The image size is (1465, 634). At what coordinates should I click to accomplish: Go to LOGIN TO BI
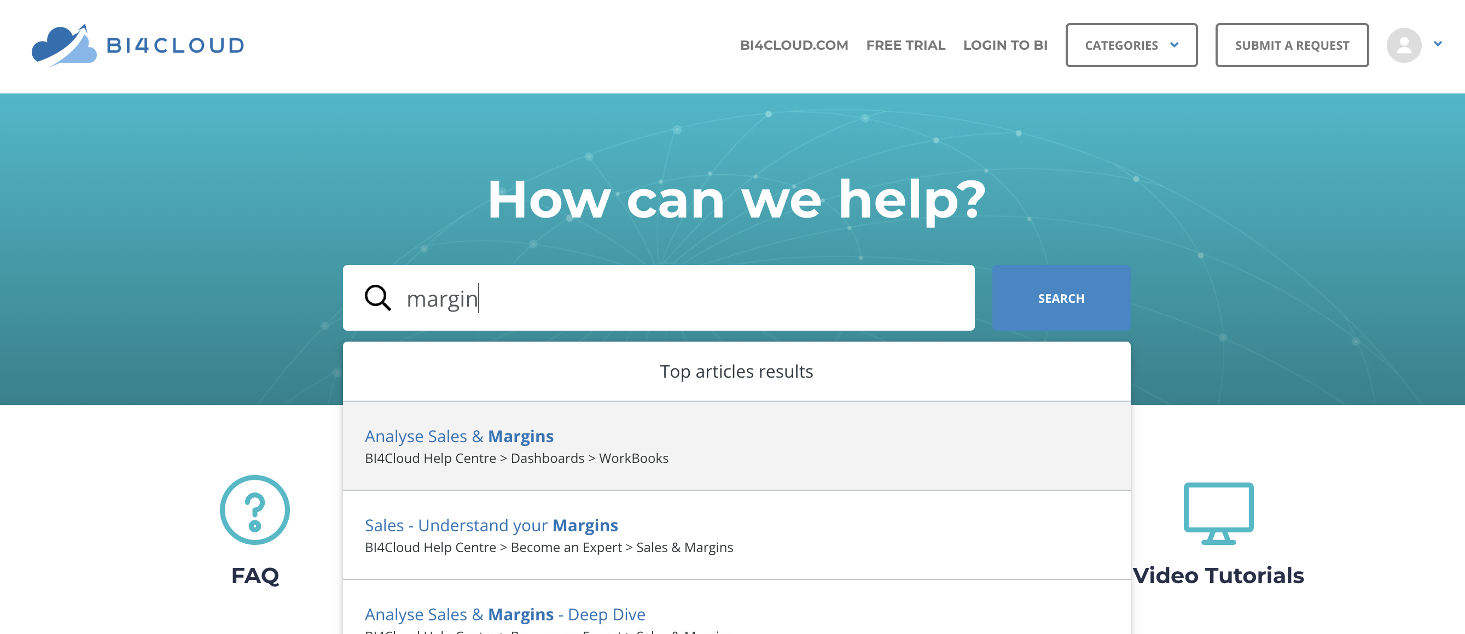tap(1005, 45)
